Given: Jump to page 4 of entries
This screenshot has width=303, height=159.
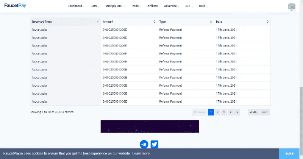Looking at the screenshot, I should tap(231, 112).
